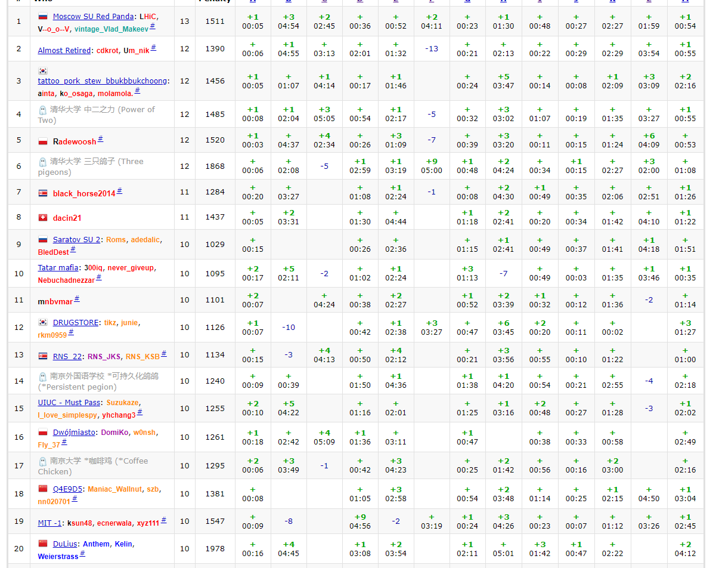Click the Russian flag beside Moscow SU Red Panda
Viewport: 716px width, 568px height.
click(x=43, y=17)
